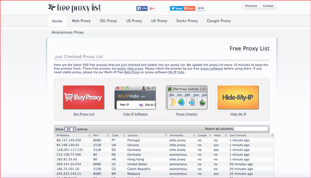Open the Google Proxy menu item
The image size is (311, 178).
(219, 21)
